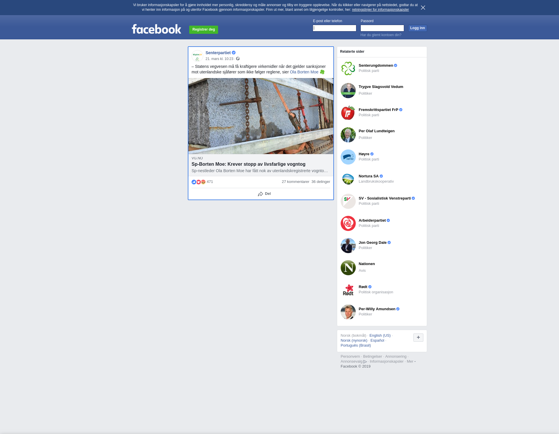
Task: Click the Høyre logo icon
Action: point(348,157)
